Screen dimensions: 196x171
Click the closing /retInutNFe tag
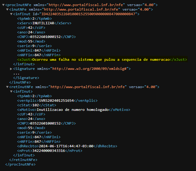[x=23, y=160]
